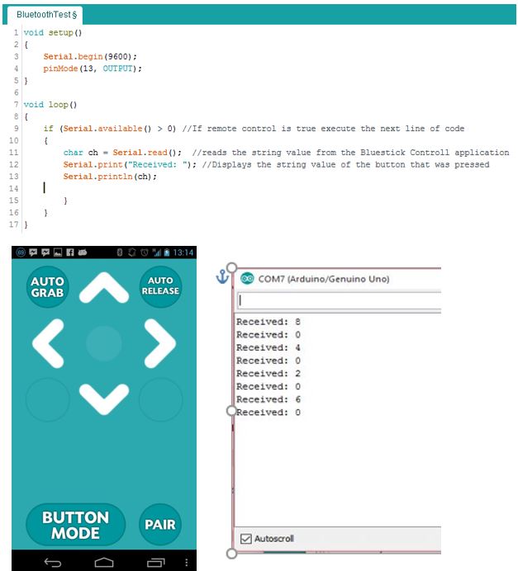This screenshot has height=571, width=518.
Task: Click the Bluetooth icon in phone status bar
Action: (119, 252)
